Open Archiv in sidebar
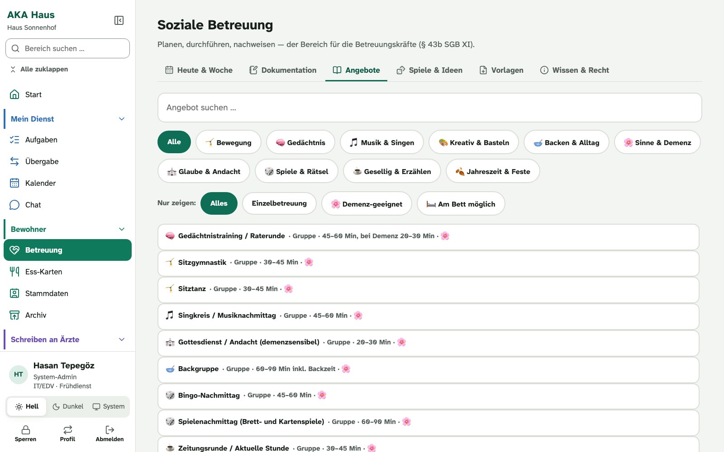 coord(67,315)
